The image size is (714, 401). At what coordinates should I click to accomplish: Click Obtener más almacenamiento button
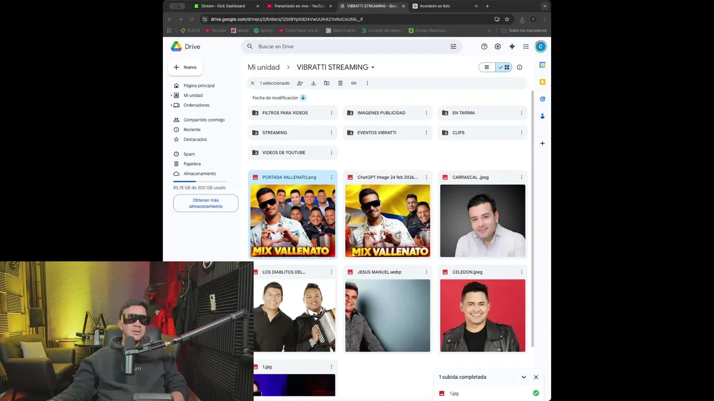click(206, 203)
